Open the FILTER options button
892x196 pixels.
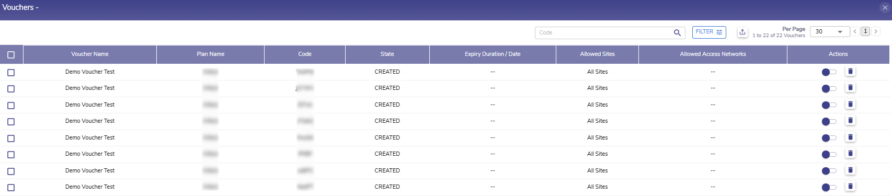tap(709, 32)
